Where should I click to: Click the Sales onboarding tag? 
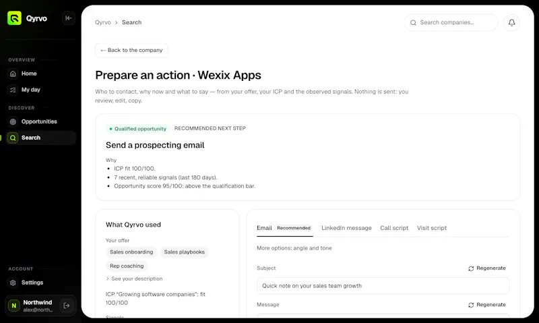131,252
